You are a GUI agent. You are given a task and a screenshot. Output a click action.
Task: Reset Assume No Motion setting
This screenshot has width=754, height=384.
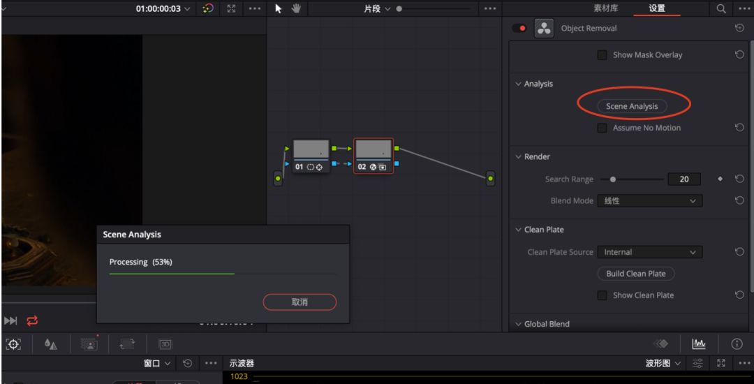pyautogui.click(x=739, y=128)
